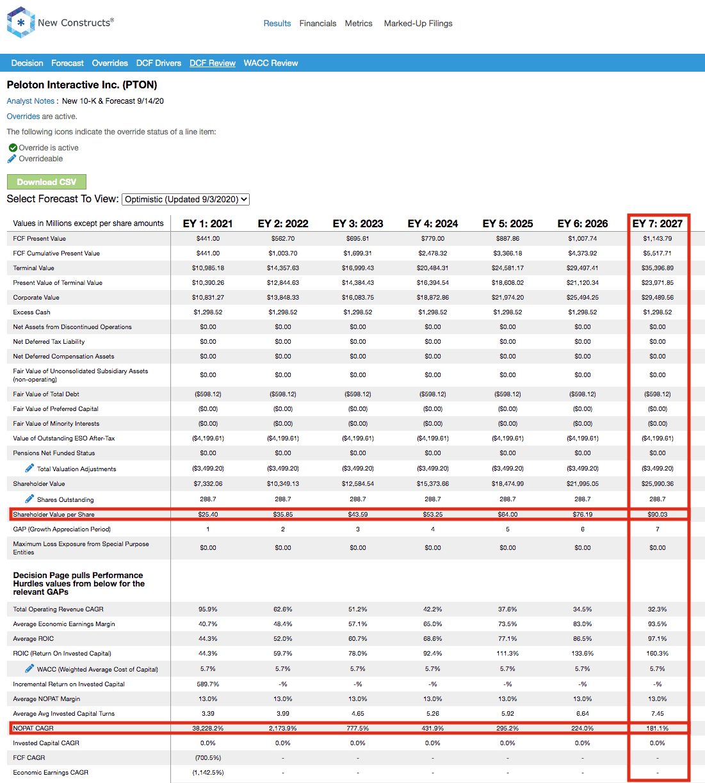
Task: Click the NOPAT CAGR row label
Action: (33, 729)
